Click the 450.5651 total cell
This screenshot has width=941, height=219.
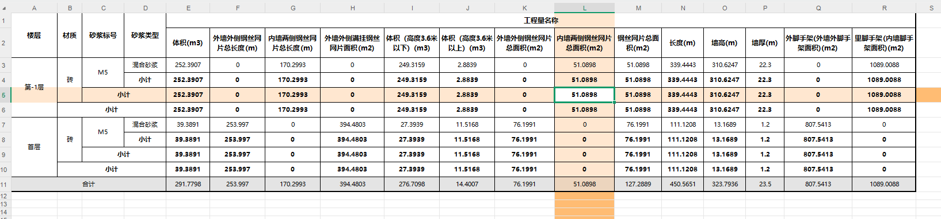click(683, 185)
